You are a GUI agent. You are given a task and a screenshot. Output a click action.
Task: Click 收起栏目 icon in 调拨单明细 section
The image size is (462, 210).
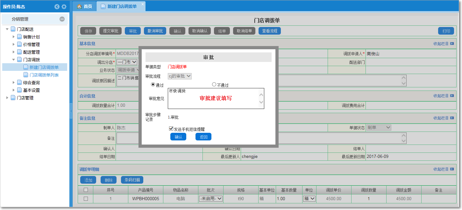point(452,169)
